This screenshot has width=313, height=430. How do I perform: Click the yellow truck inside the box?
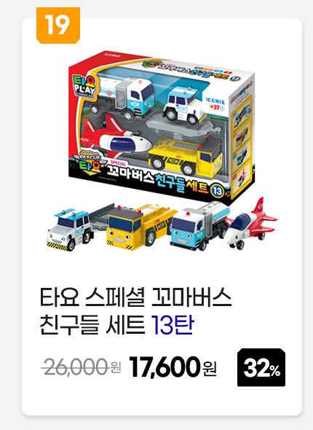point(185,156)
